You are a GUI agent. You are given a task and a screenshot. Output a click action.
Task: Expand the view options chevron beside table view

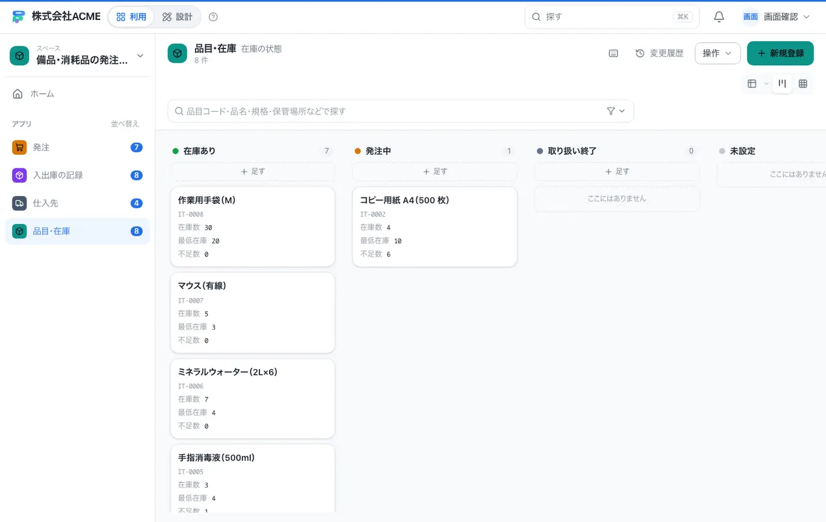(767, 83)
